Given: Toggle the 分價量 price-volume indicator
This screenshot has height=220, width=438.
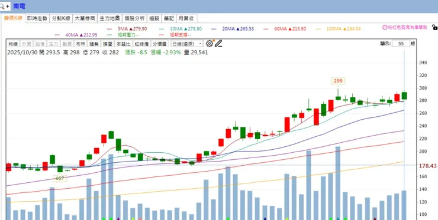Looking at the screenshot, I should 159,44.
